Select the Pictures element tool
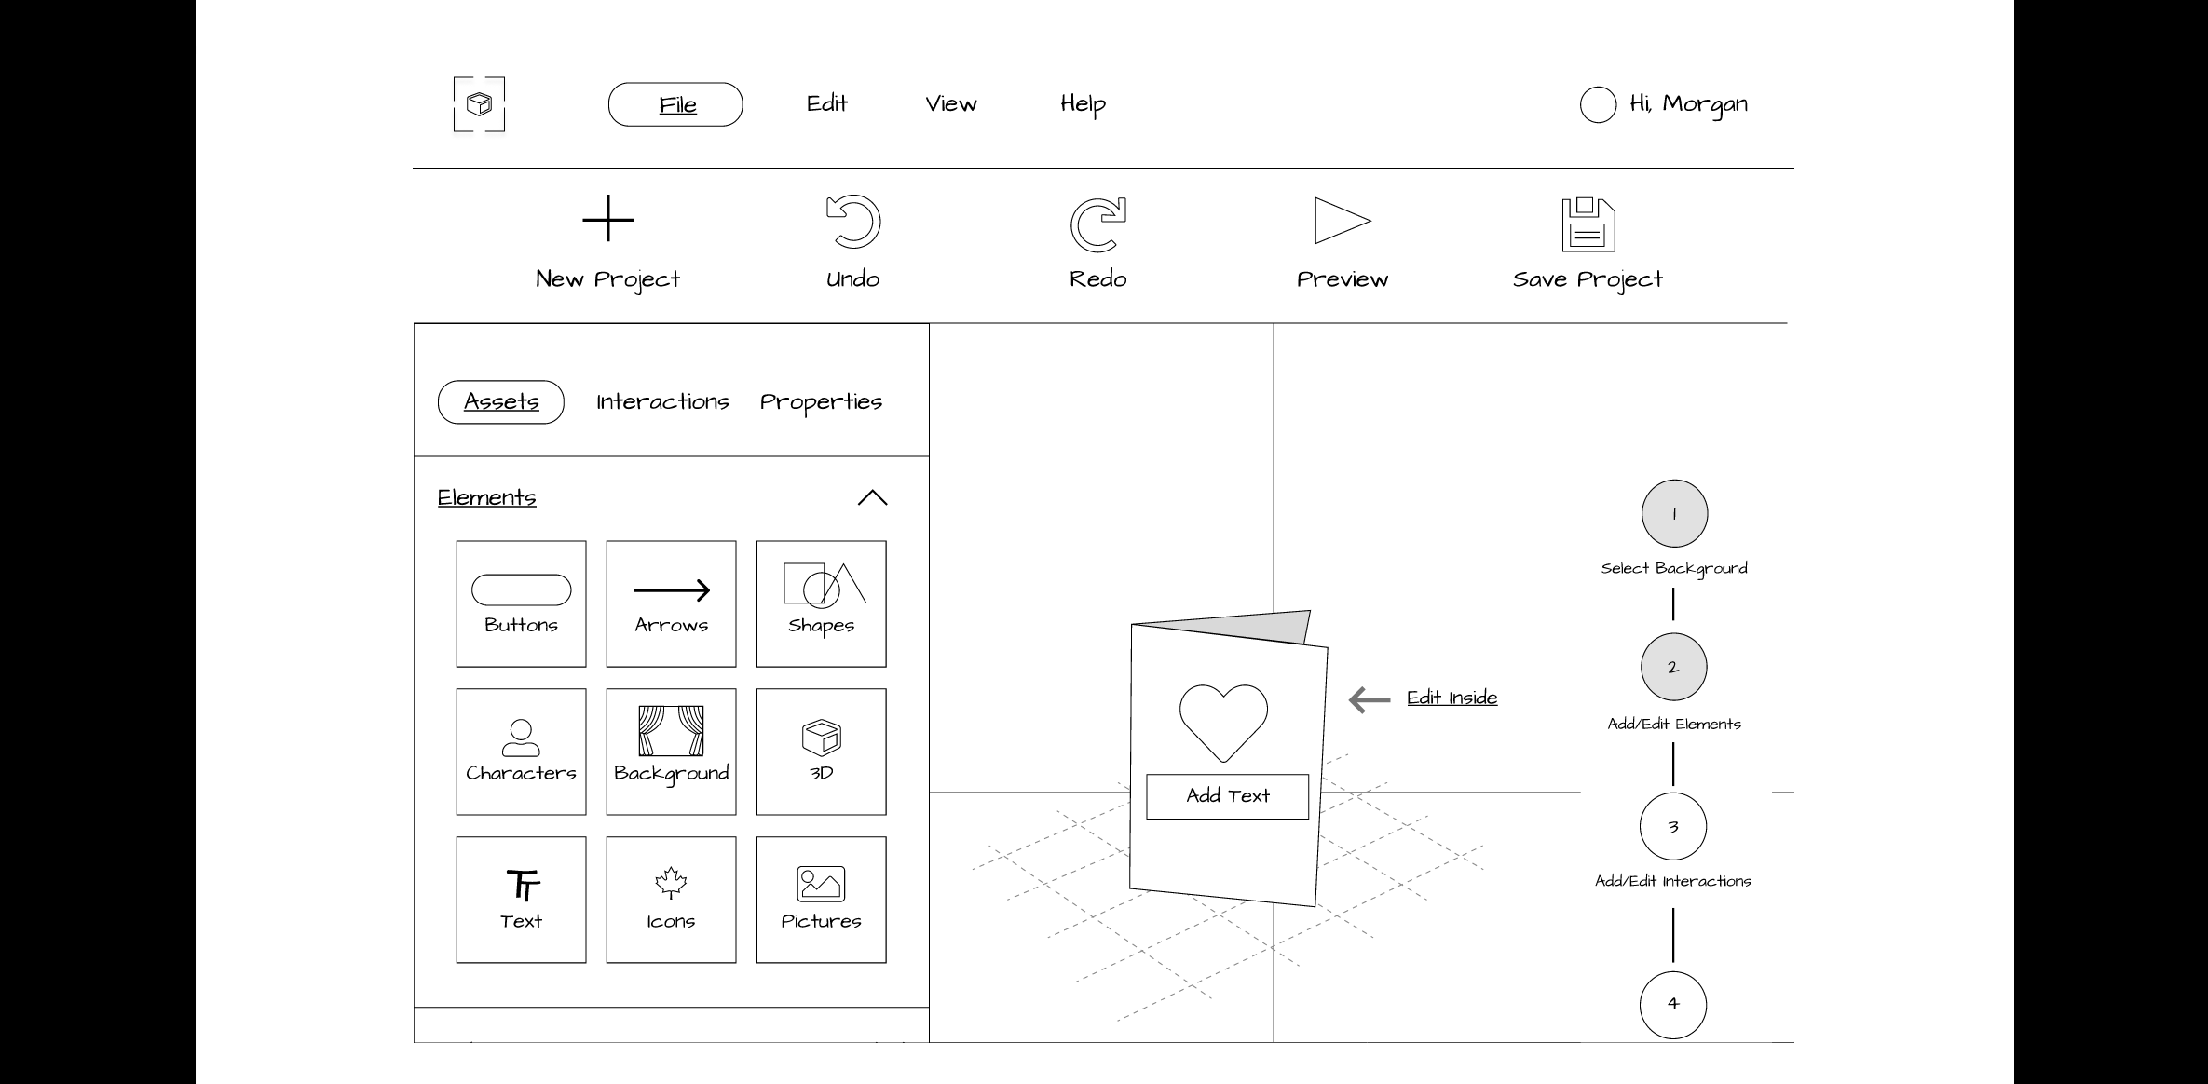The width and height of the screenshot is (2208, 1084). [x=823, y=898]
